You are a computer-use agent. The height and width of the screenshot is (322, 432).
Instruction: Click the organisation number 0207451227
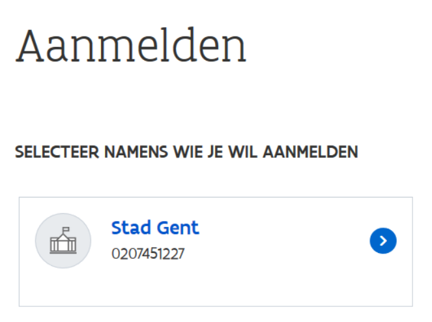148,254
